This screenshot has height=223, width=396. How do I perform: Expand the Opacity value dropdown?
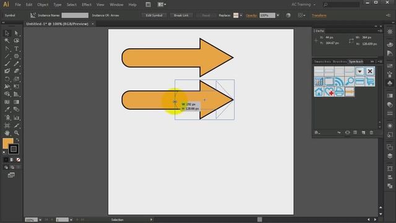278,15
